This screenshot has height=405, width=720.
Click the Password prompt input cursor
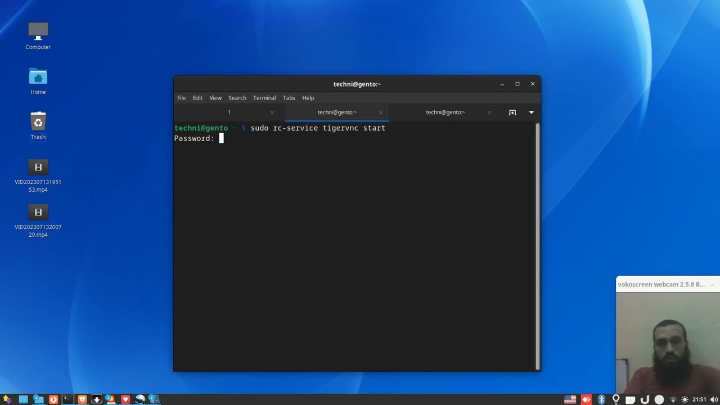click(221, 138)
